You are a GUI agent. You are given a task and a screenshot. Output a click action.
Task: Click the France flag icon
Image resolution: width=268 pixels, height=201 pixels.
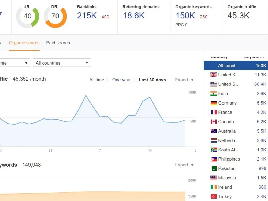(x=214, y=113)
